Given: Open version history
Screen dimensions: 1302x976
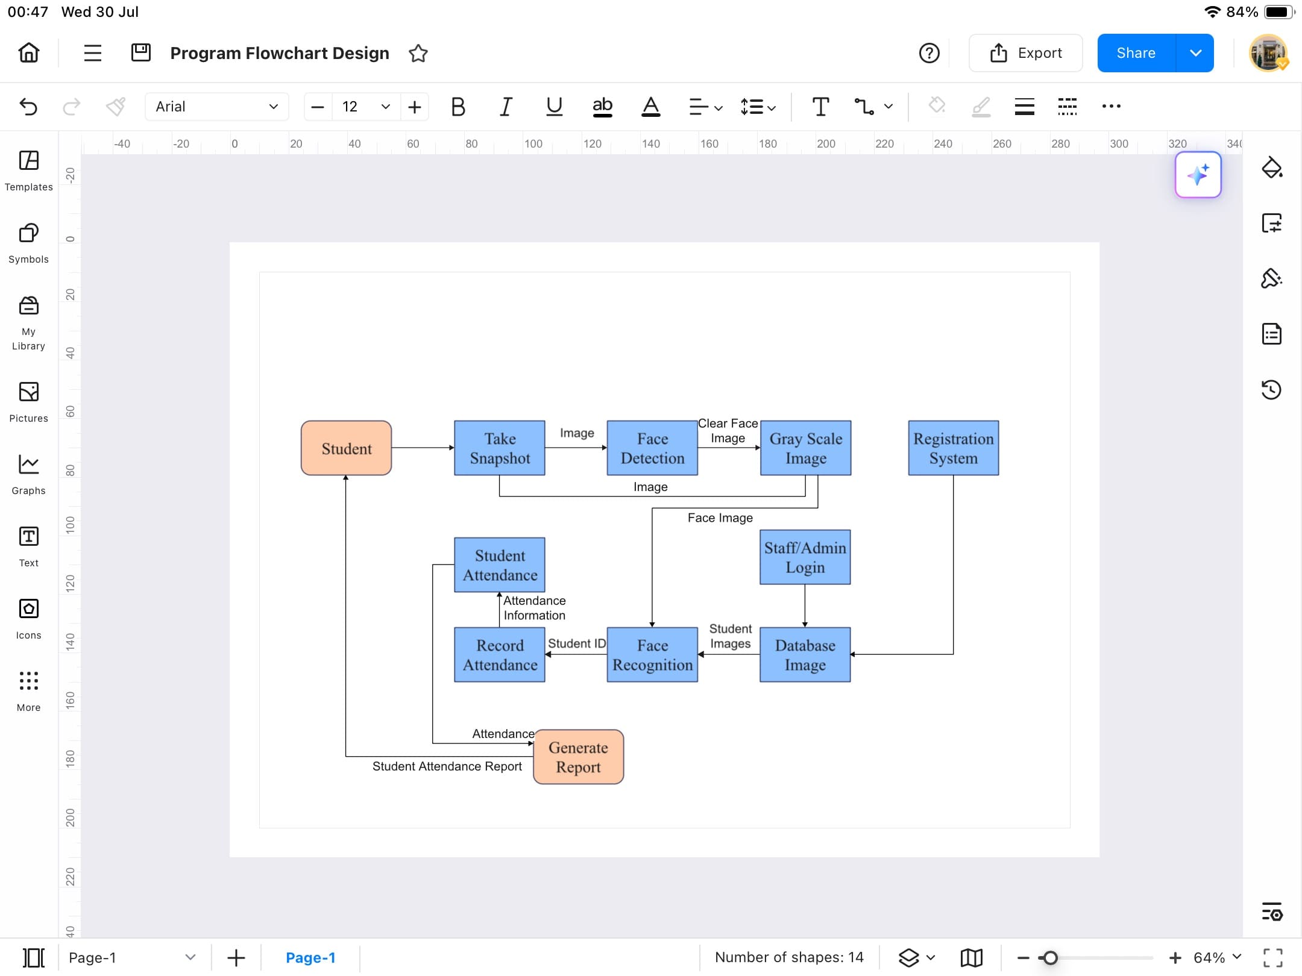Looking at the screenshot, I should pyautogui.click(x=1272, y=390).
